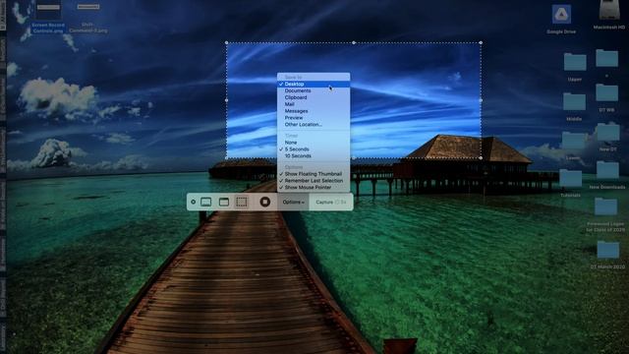Choose Messages as save destination

(x=314, y=111)
